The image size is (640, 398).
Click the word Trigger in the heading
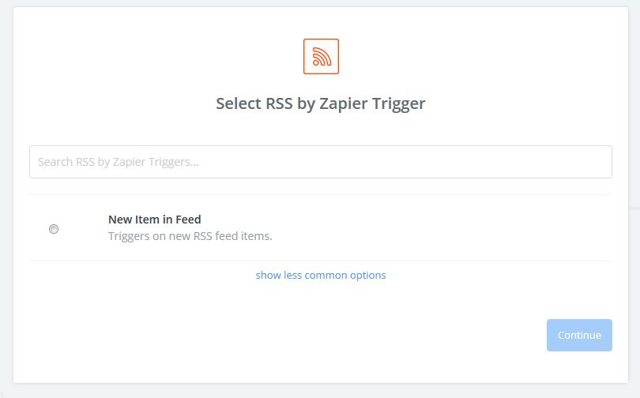click(x=398, y=104)
